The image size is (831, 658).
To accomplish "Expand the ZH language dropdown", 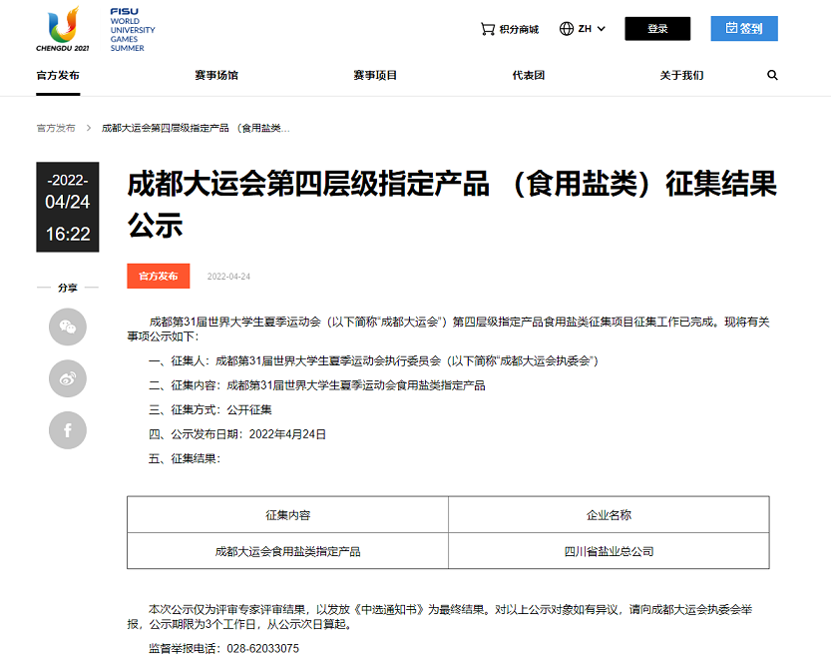I will [593, 29].
